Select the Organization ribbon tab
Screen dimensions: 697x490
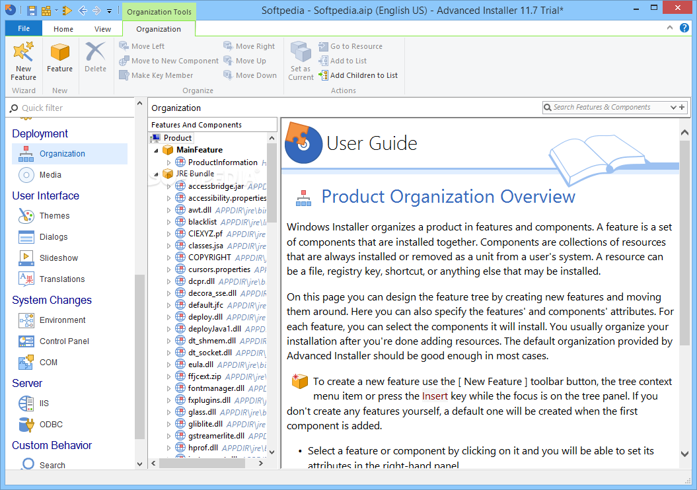[x=159, y=29]
